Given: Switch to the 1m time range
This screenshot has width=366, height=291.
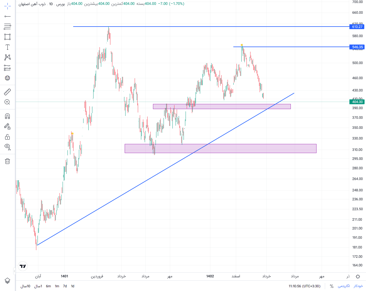Looking at the screenshot, I should point(57,286).
